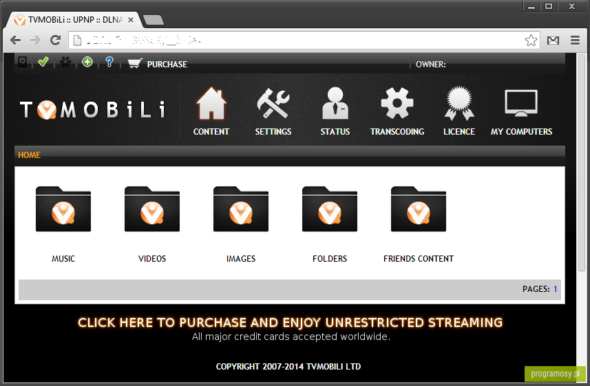This screenshot has height=386, width=590.
Task: Go forward with browser forward arrow
Action: click(35, 40)
